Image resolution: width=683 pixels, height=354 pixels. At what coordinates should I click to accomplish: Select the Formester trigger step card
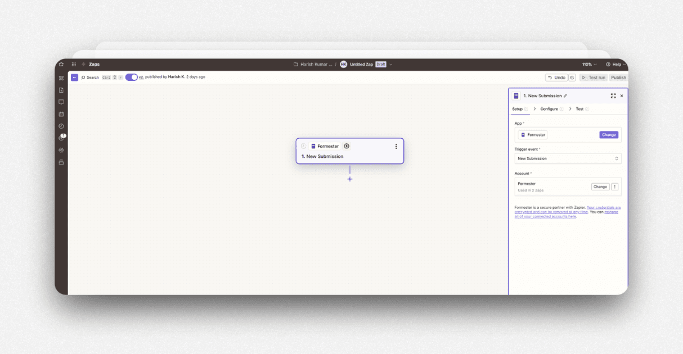click(350, 151)
